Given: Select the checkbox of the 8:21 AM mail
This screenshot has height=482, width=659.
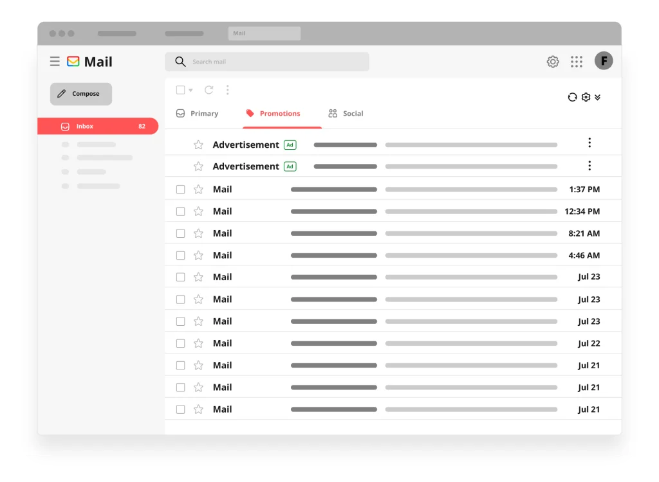Looking at the screenshot, I should point(181,233).
